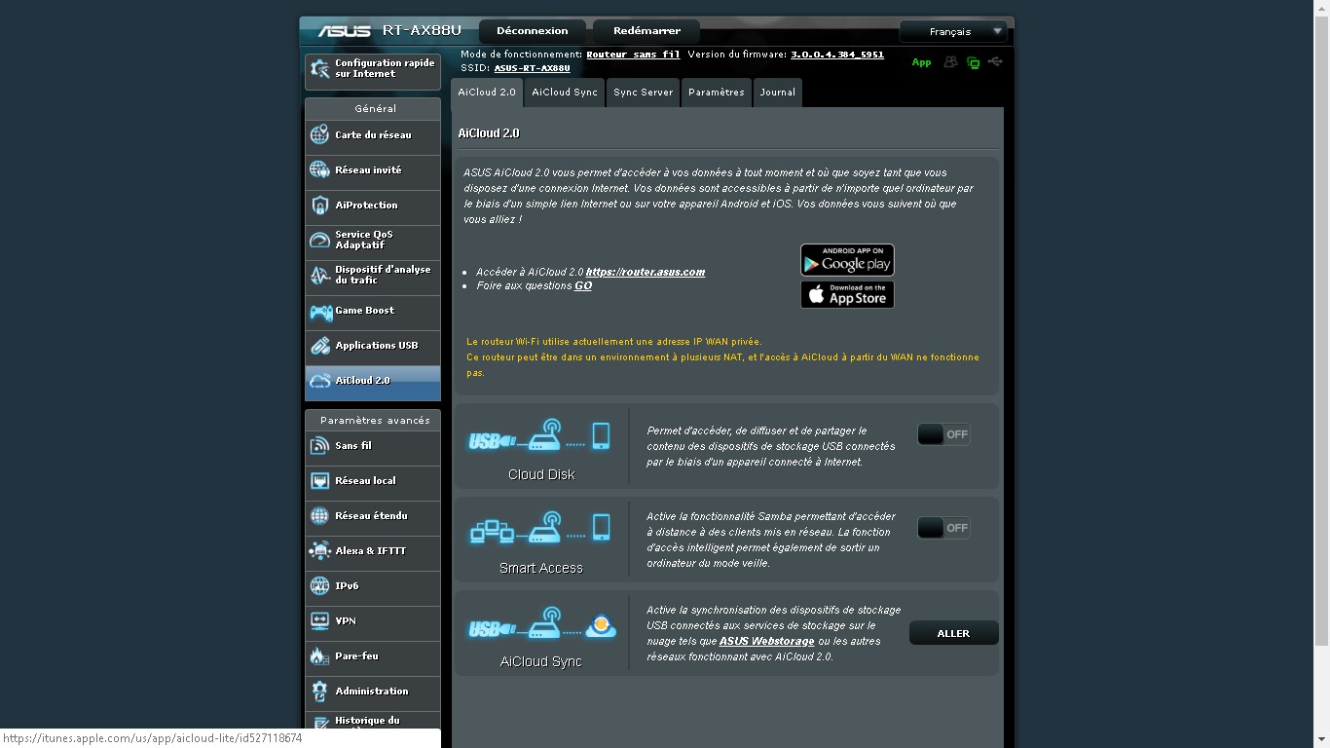Click the VPN monitor icon
The image size is (1330, 748).
[319, 621]
